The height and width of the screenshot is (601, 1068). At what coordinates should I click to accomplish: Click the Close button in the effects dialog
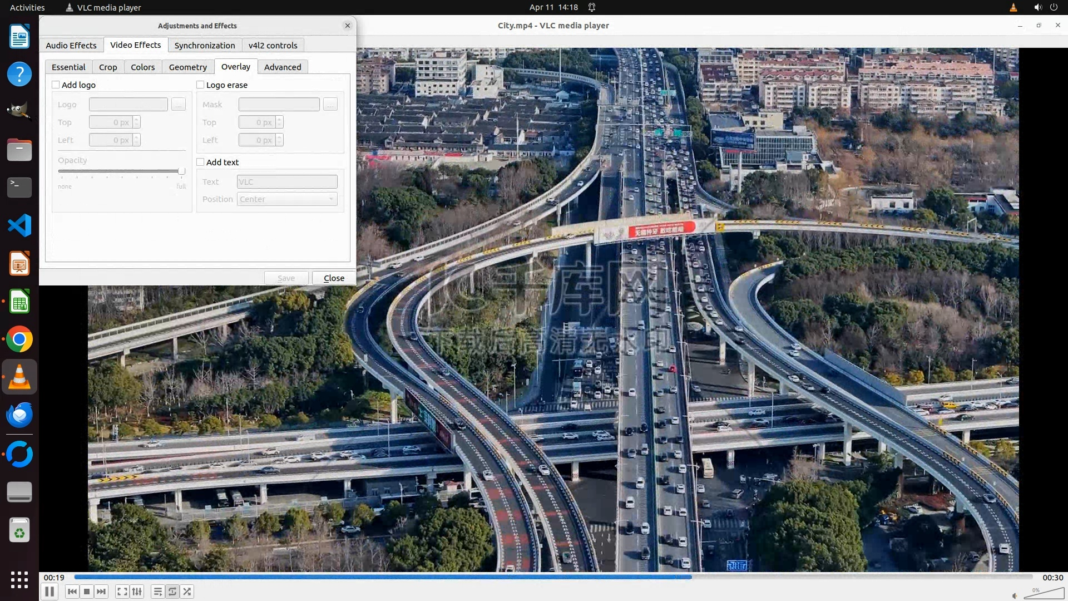334,278
